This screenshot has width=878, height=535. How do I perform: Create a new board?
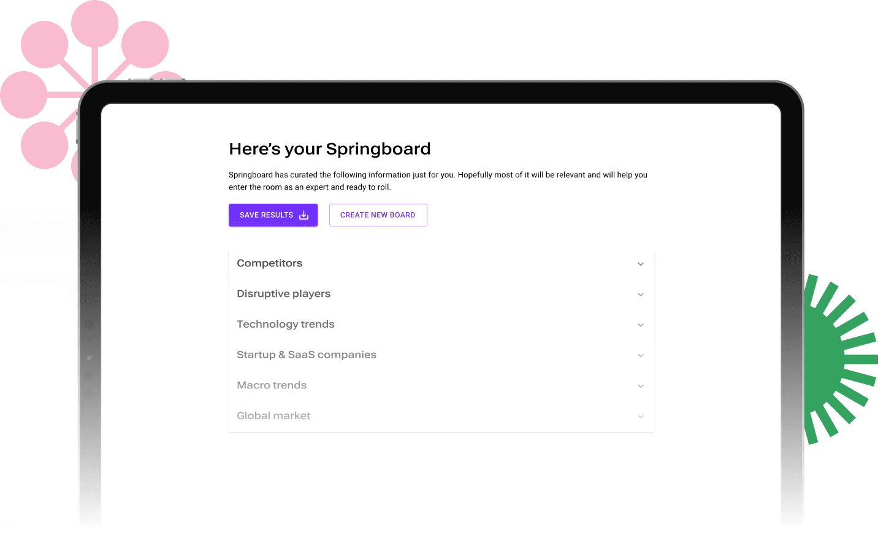pos(378,215)
